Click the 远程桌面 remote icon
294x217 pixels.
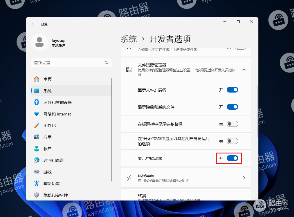(x=129, y=178)
